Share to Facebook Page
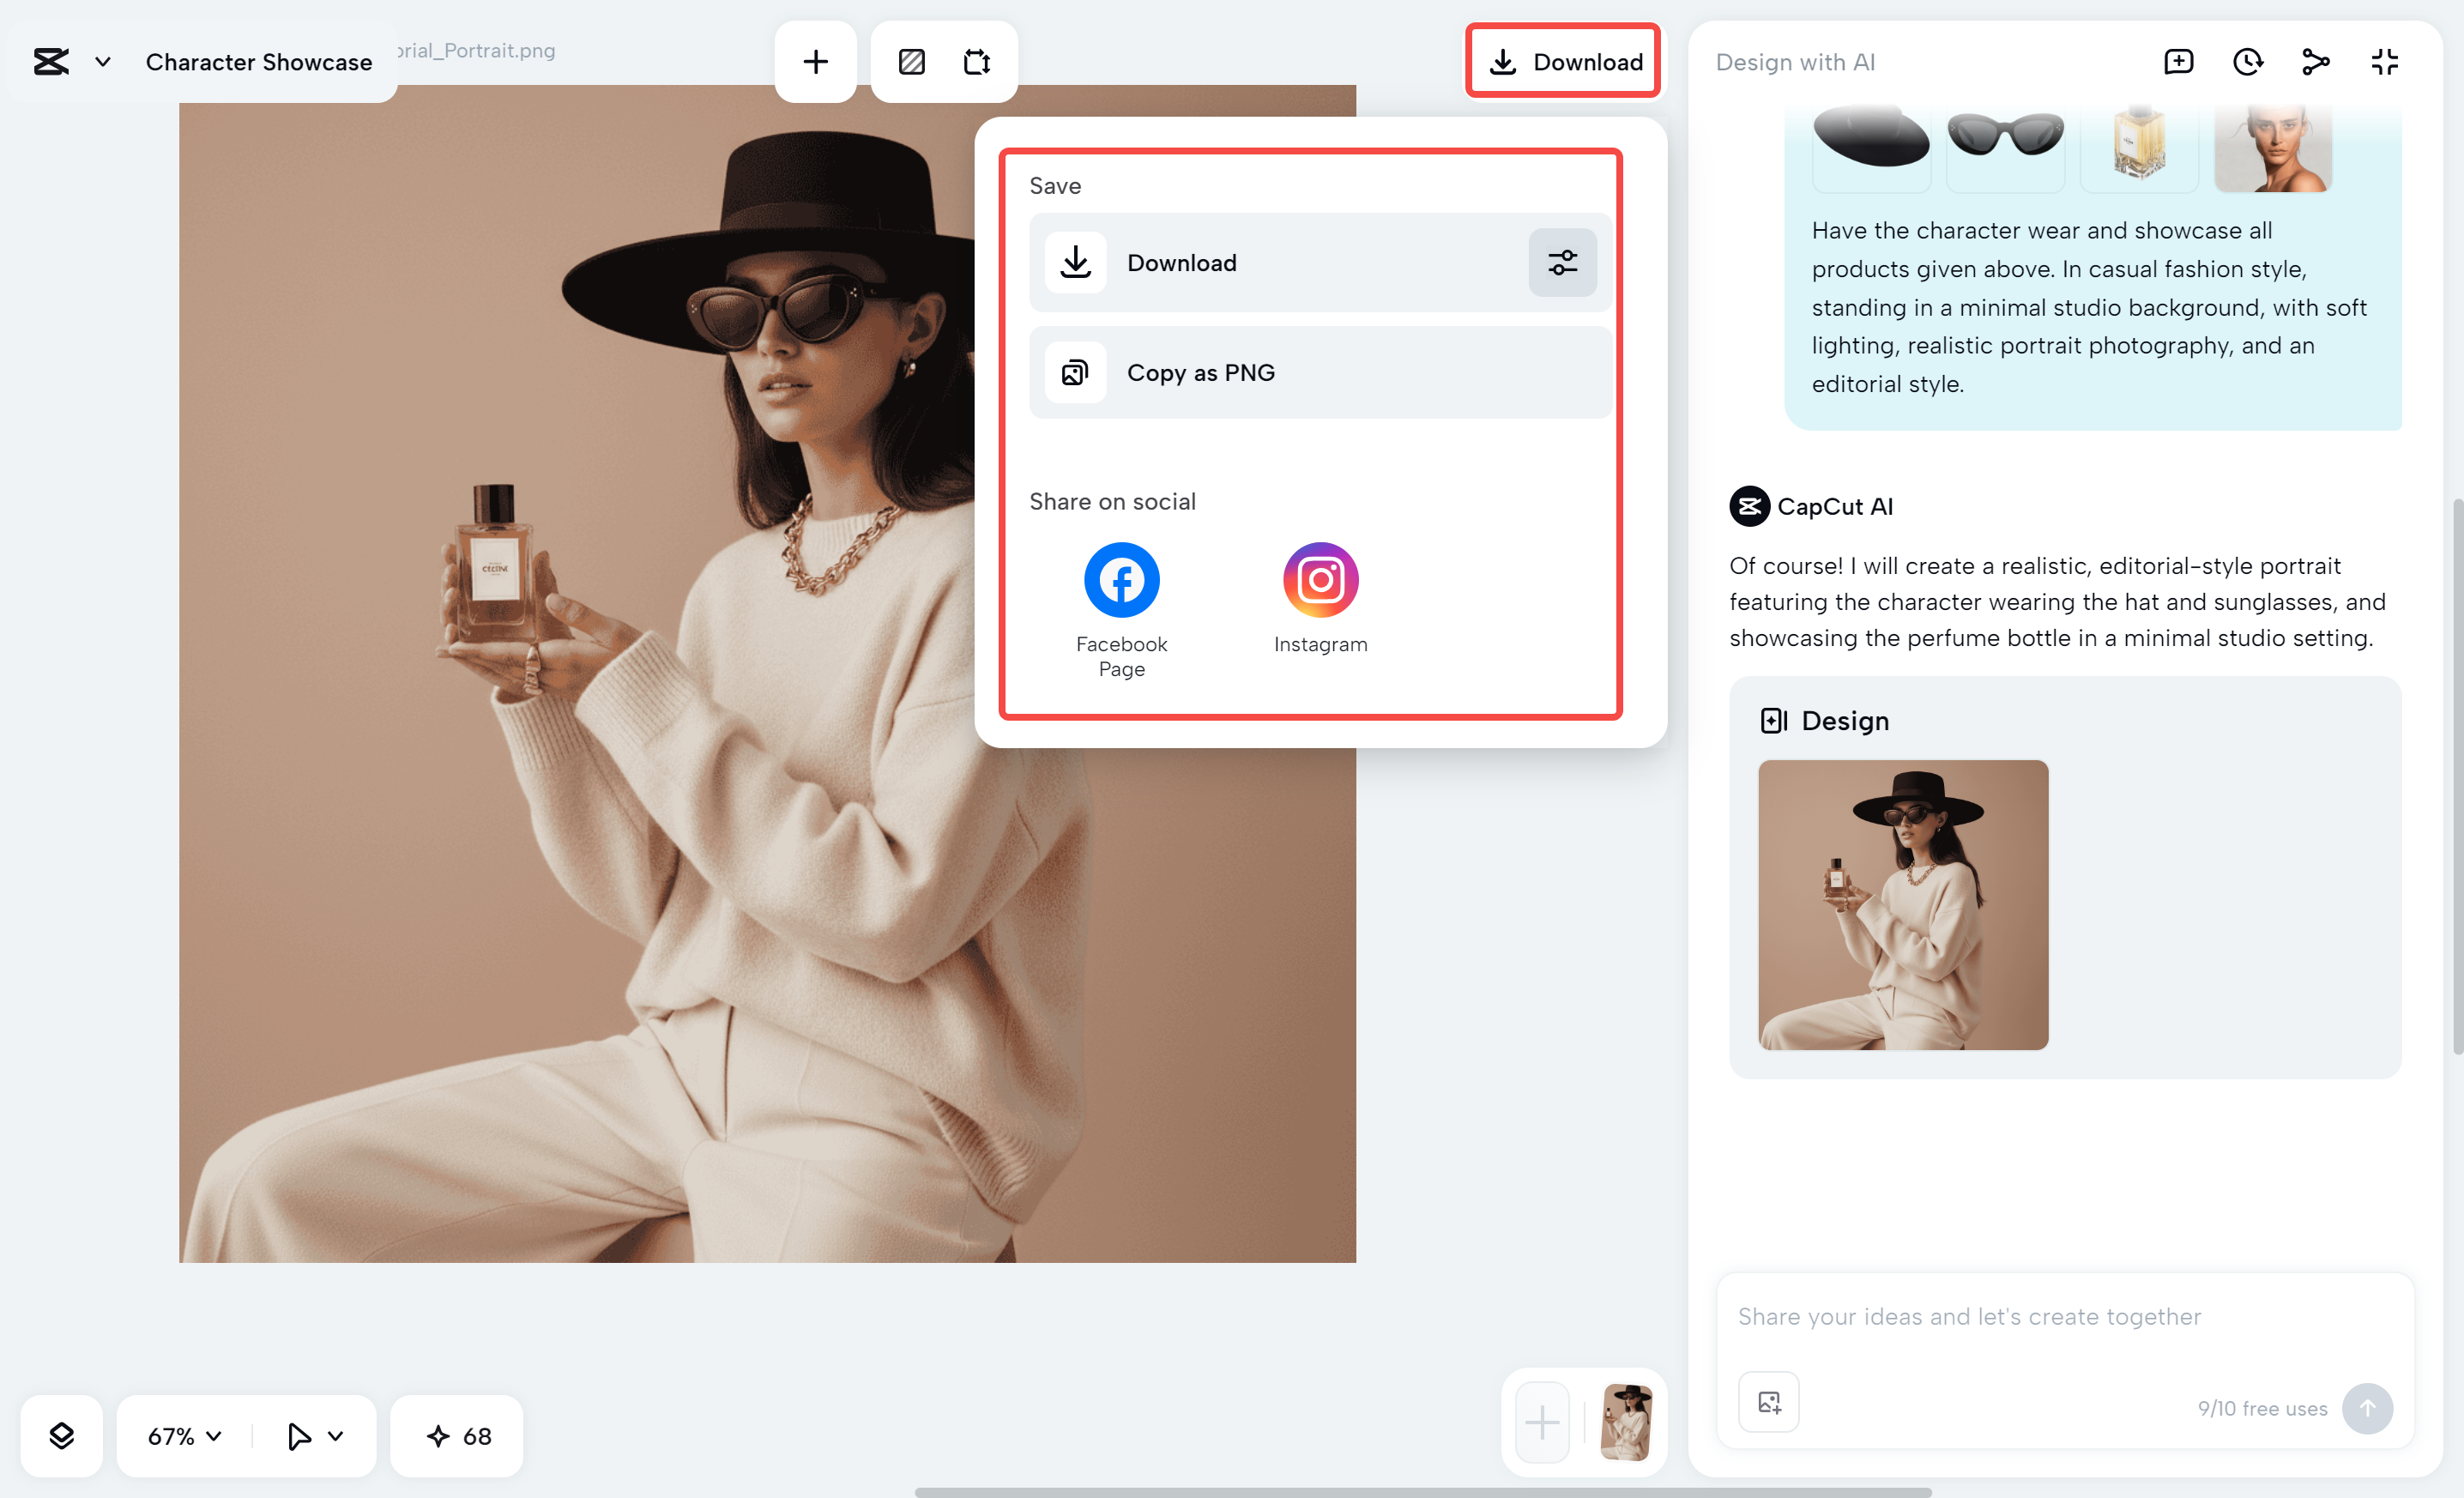 coord(1121,580)
